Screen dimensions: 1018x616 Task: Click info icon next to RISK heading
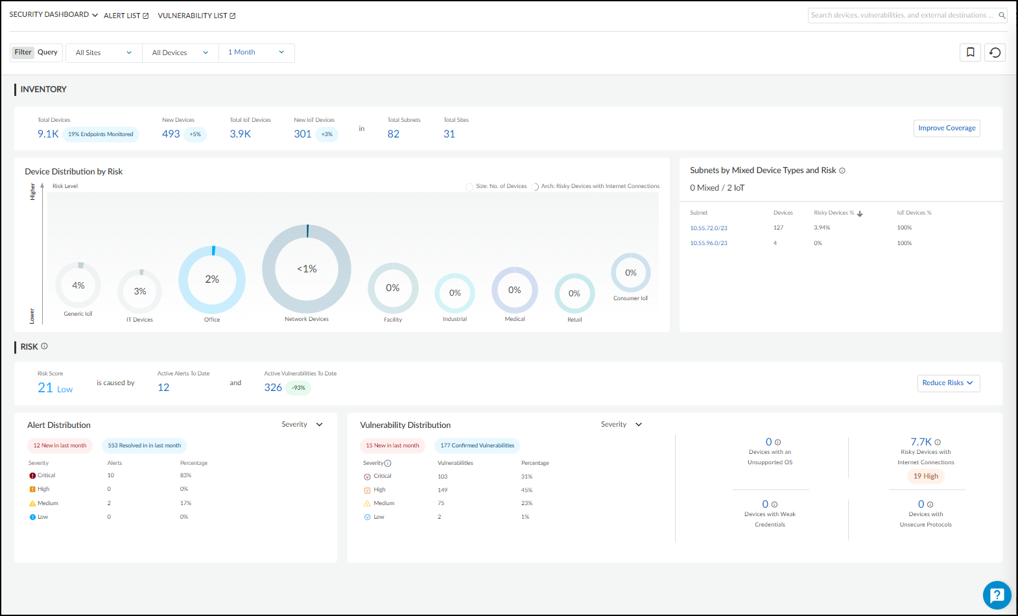pyautogui.click(x=45, y=346)
